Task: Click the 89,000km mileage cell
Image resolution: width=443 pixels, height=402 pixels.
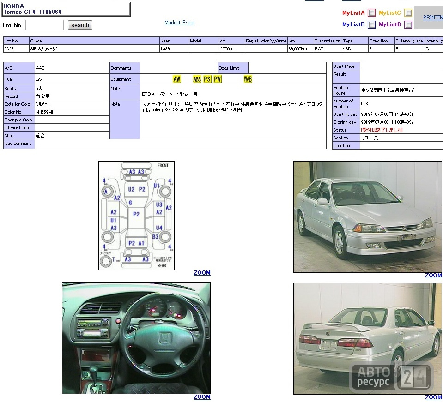Action: pyautogui.click(x=301, y=48)
